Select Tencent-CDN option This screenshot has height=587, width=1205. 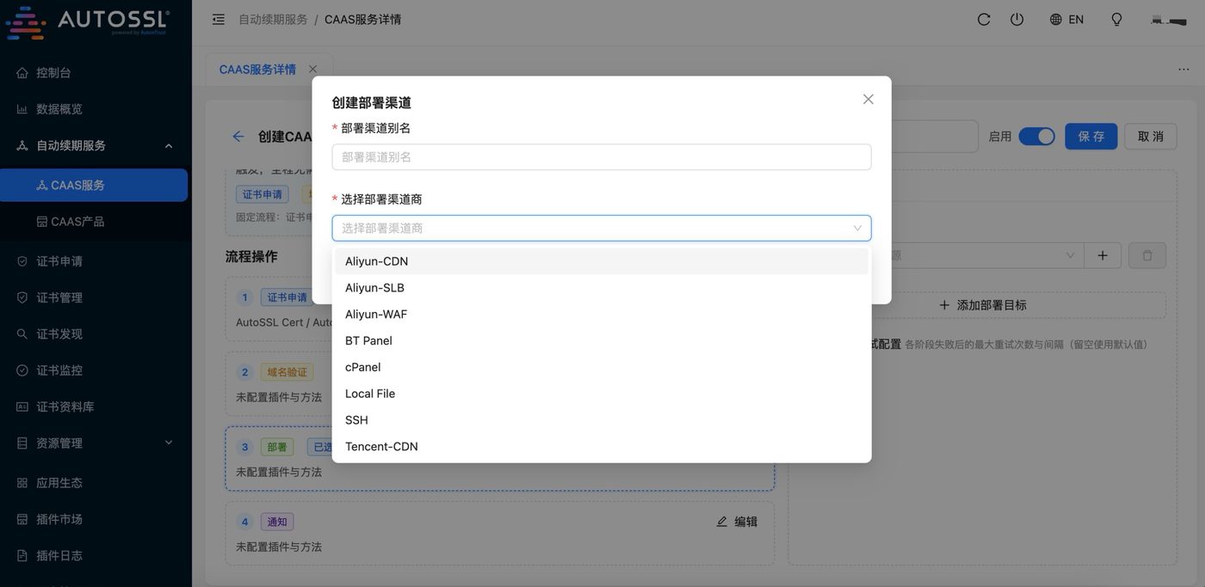pyautogui.click(x=602, y=447)
